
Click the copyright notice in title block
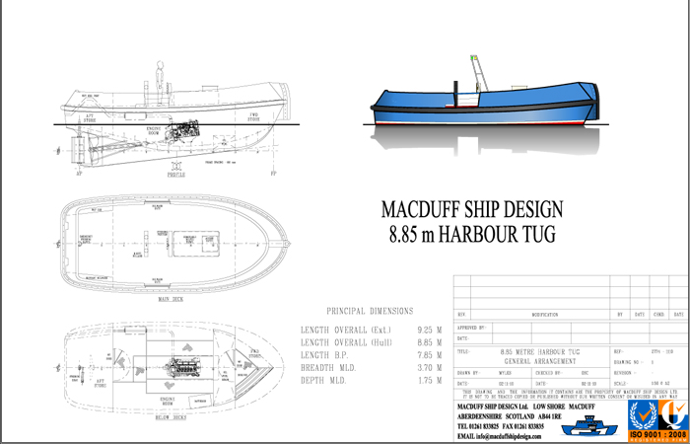coord(571,394)
